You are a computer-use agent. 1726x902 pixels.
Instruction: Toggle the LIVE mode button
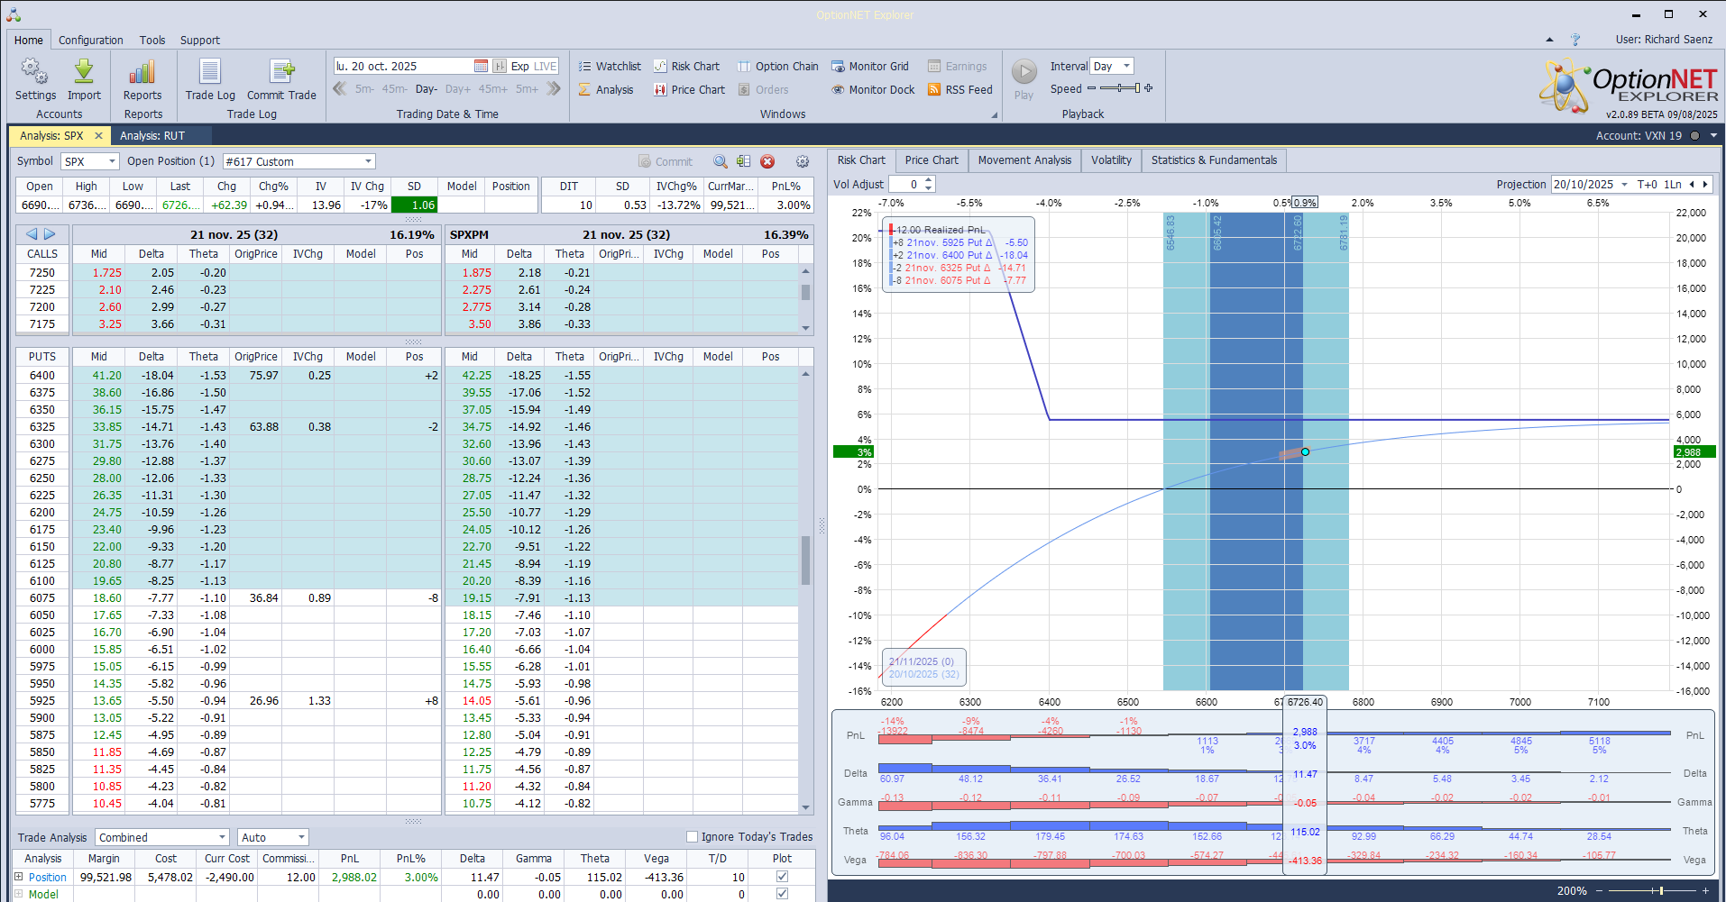click(546, 66)
